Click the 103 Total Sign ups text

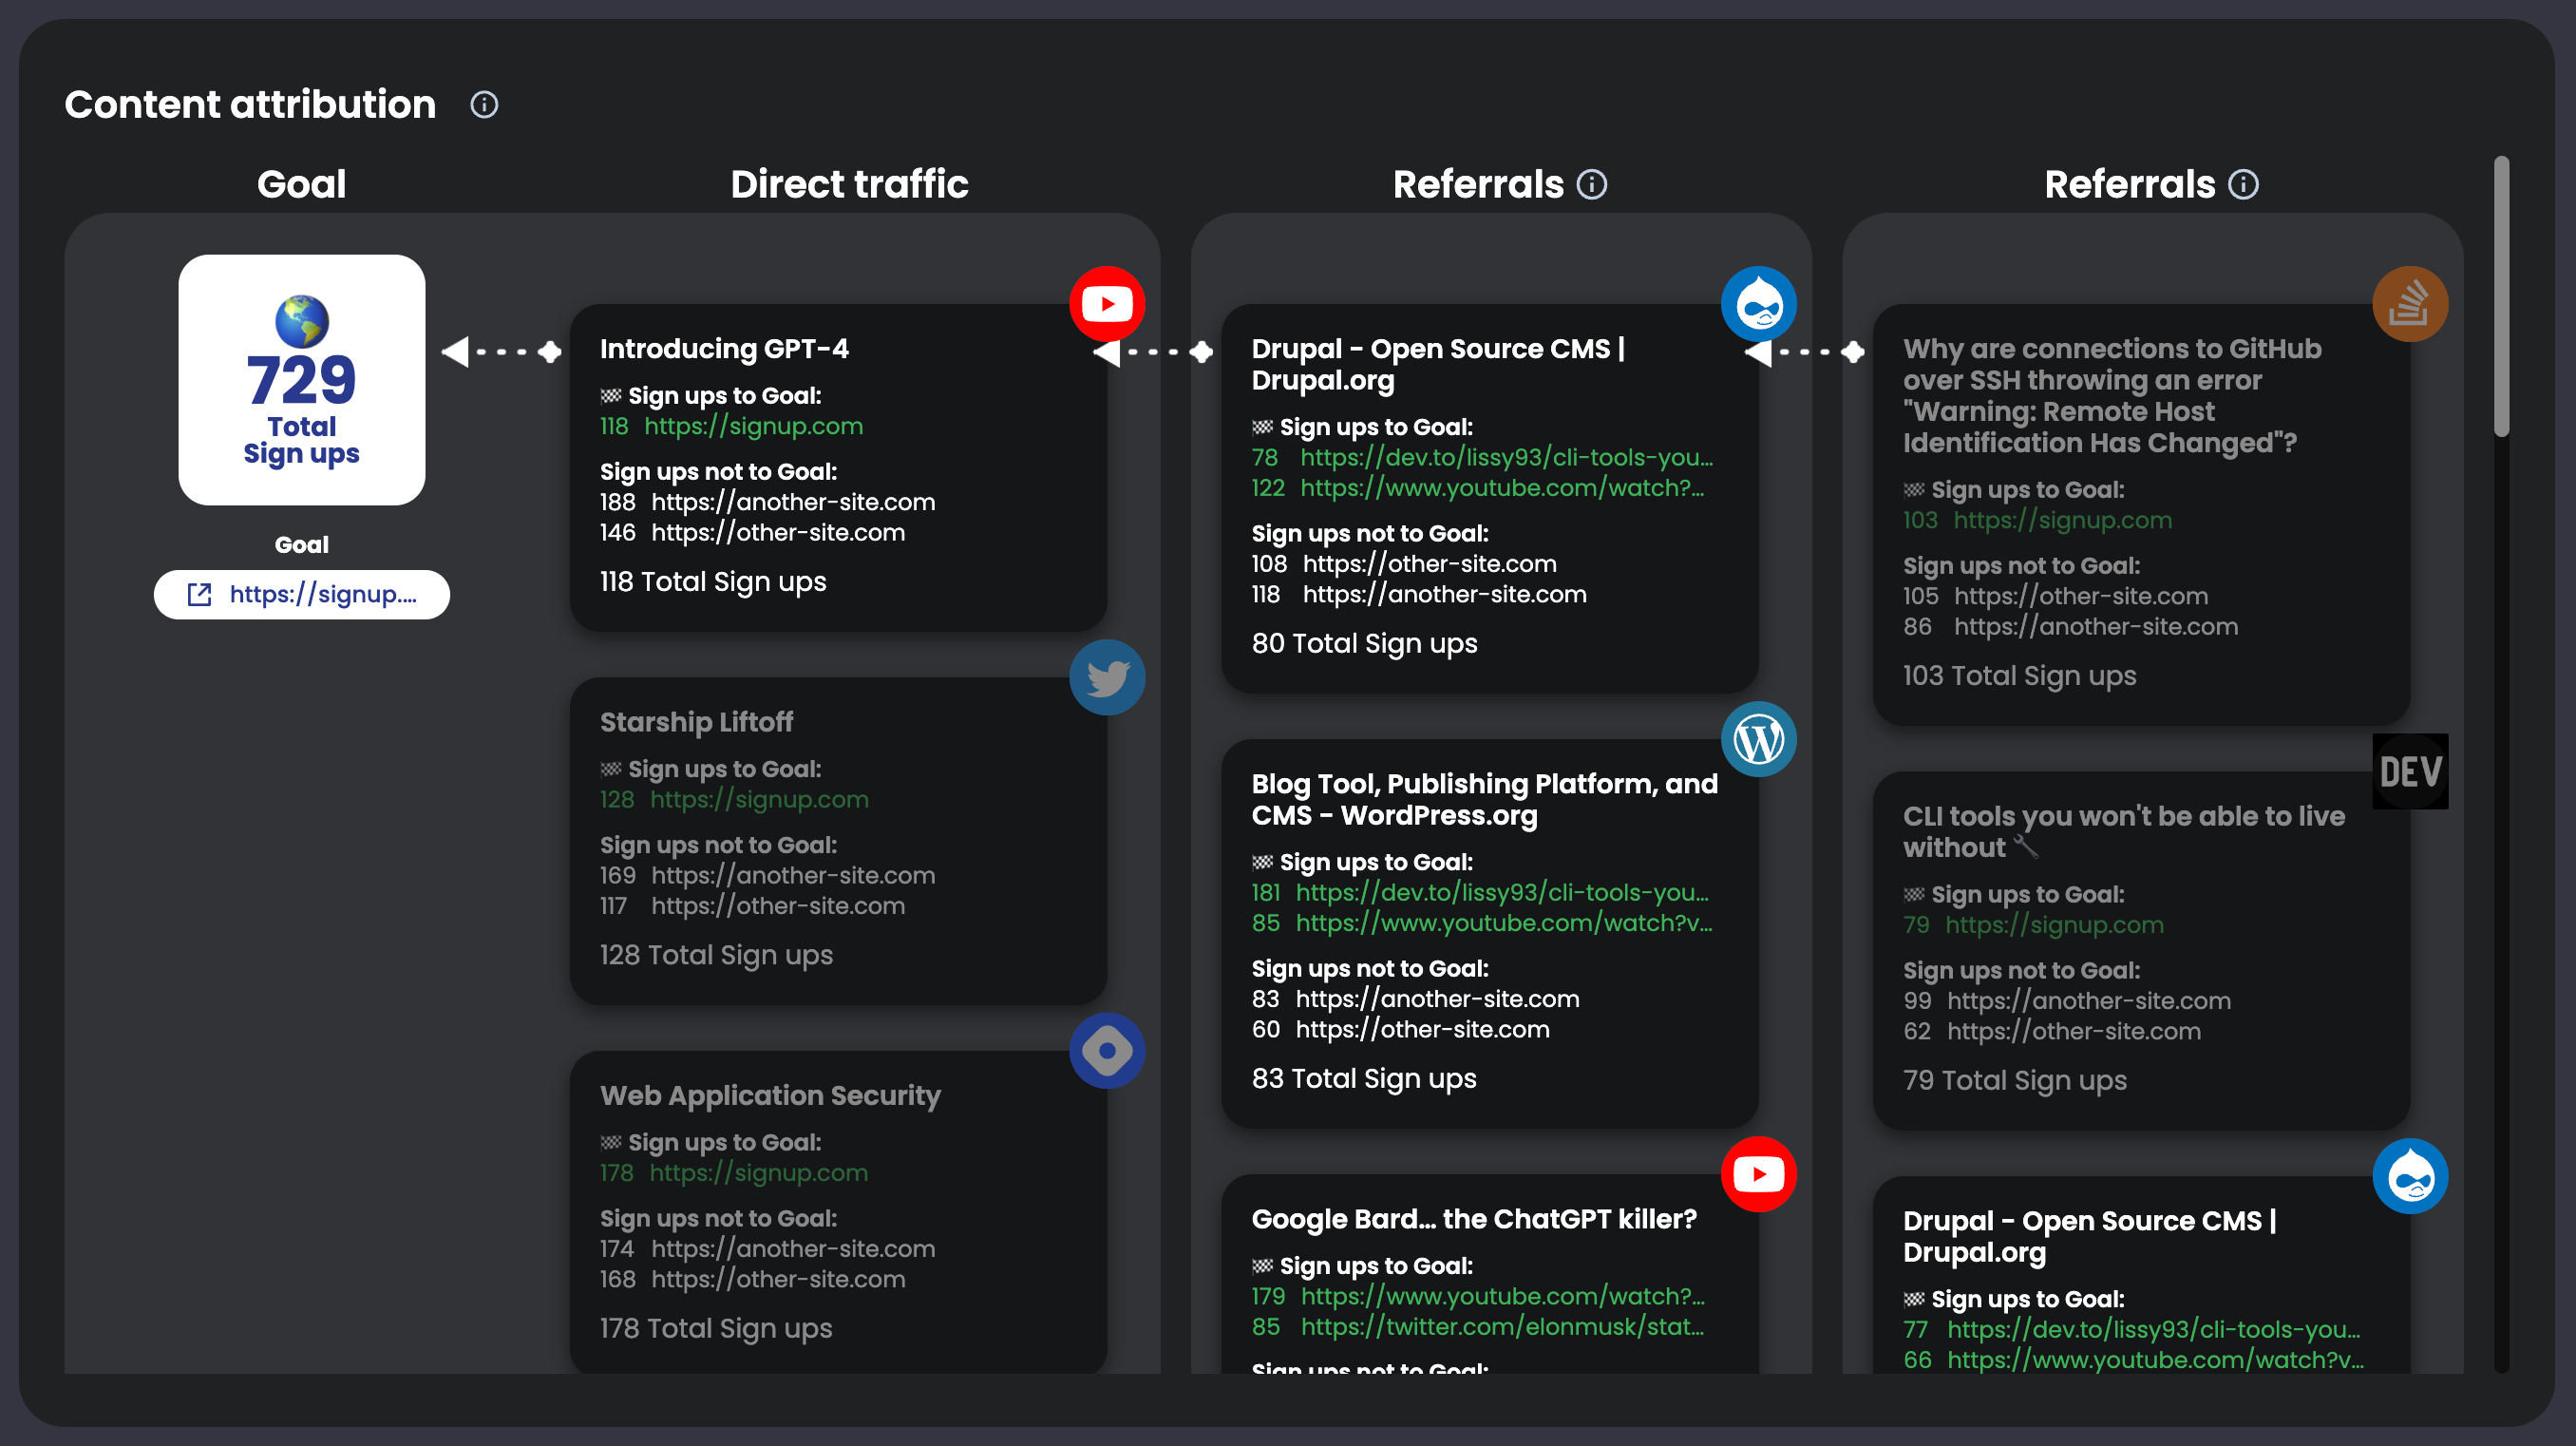[x=2019, y=676]
